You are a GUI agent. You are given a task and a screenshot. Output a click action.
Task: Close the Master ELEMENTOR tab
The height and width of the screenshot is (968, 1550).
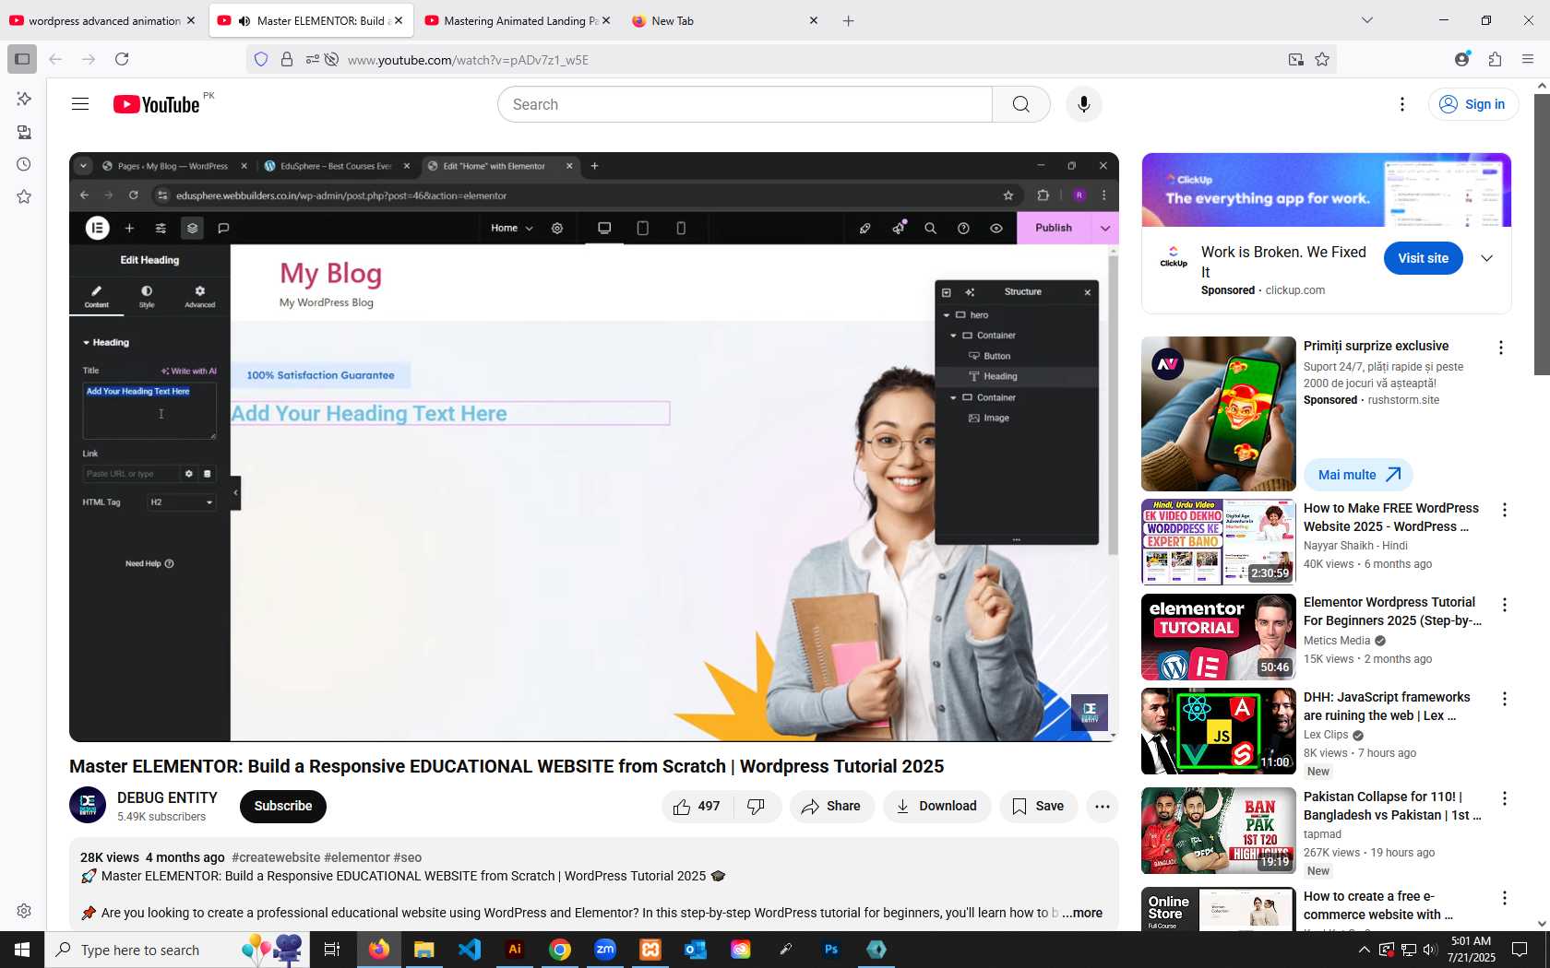click(x=399, y=20)
